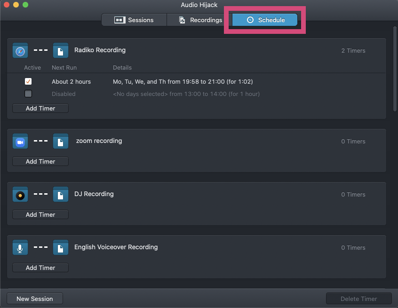Select the '<No days selected>' timer details
This screenshot has height=308, width=398.
186,94
